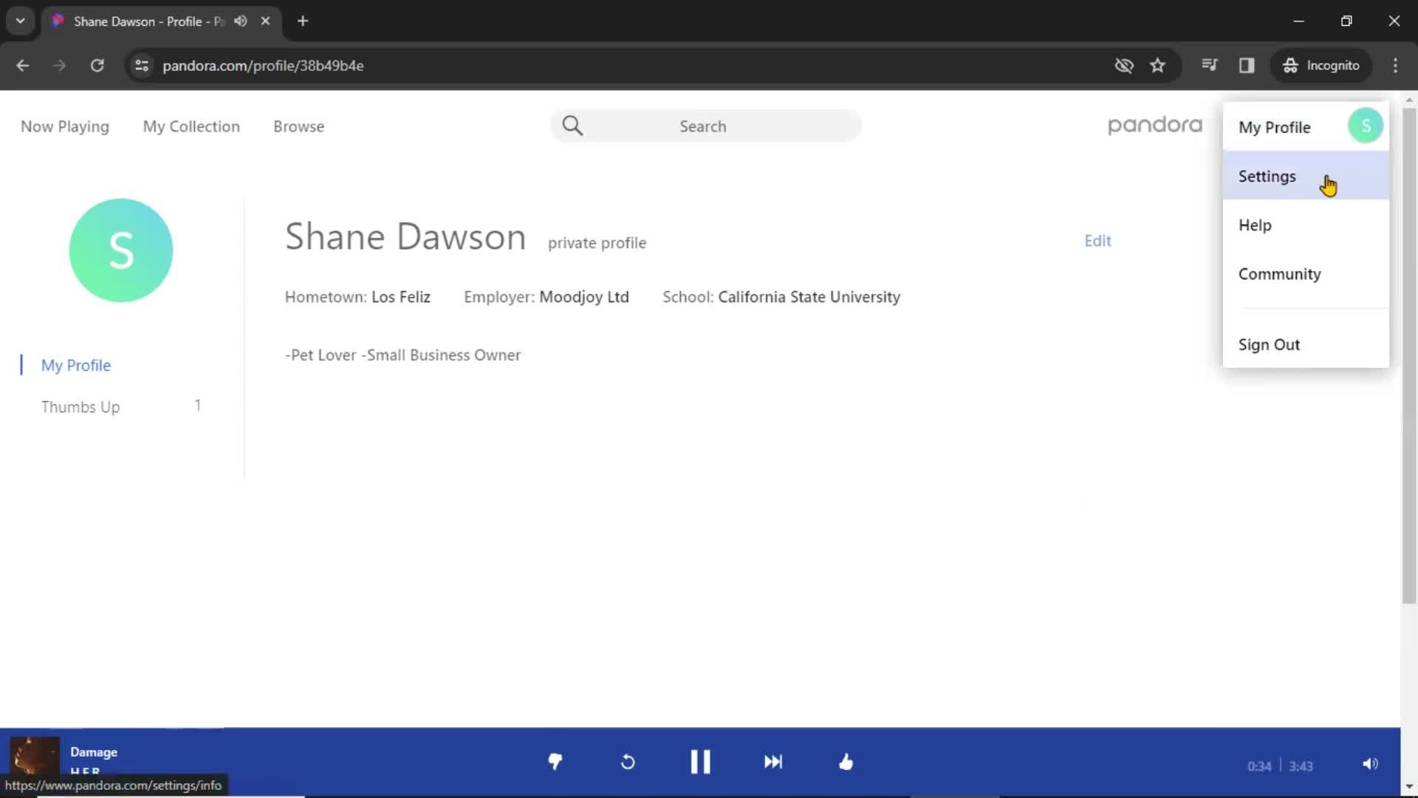1418x798 pixels.
Task: Click the Edit profile link
Action: [x=1097, y=240]
